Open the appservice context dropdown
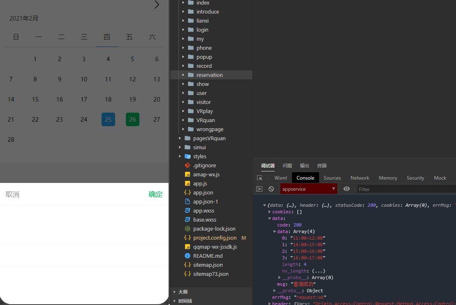 click(x=308, y=189)
